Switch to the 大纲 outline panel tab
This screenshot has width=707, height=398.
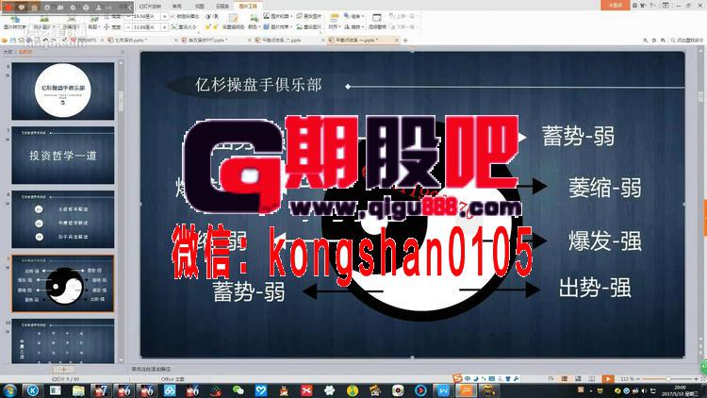pos(8,52)
